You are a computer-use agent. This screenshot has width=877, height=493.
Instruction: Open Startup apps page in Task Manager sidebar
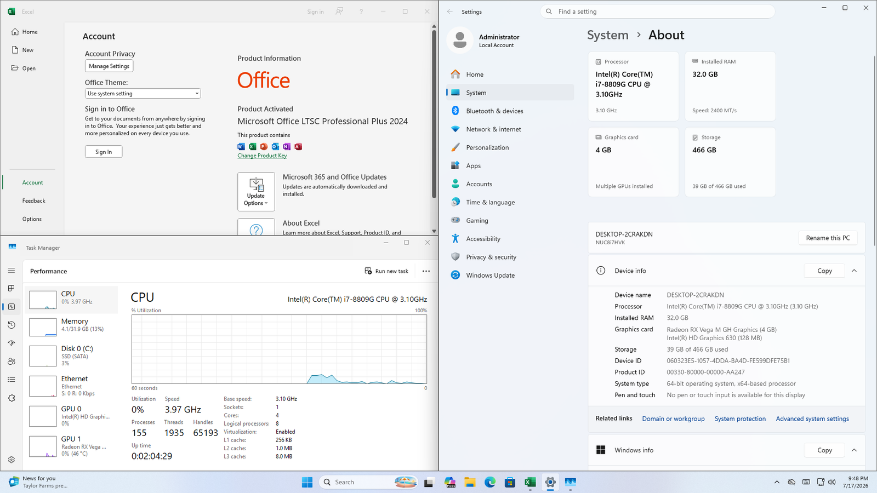pos(12,343)
